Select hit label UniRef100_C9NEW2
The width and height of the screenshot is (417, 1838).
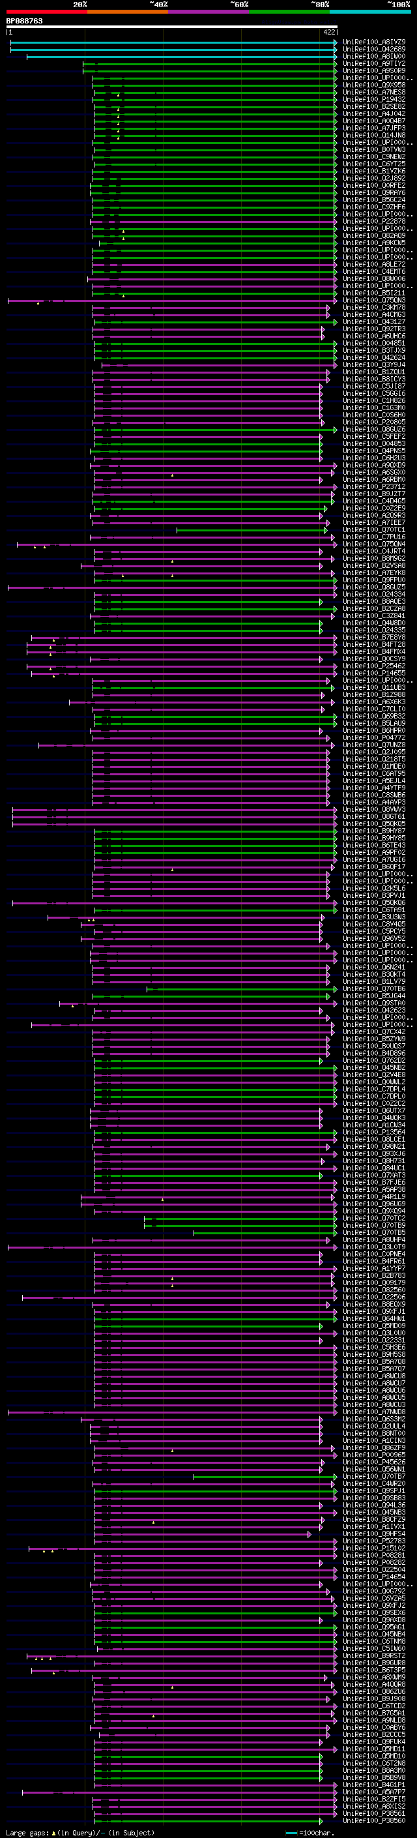tap(374, 157)
